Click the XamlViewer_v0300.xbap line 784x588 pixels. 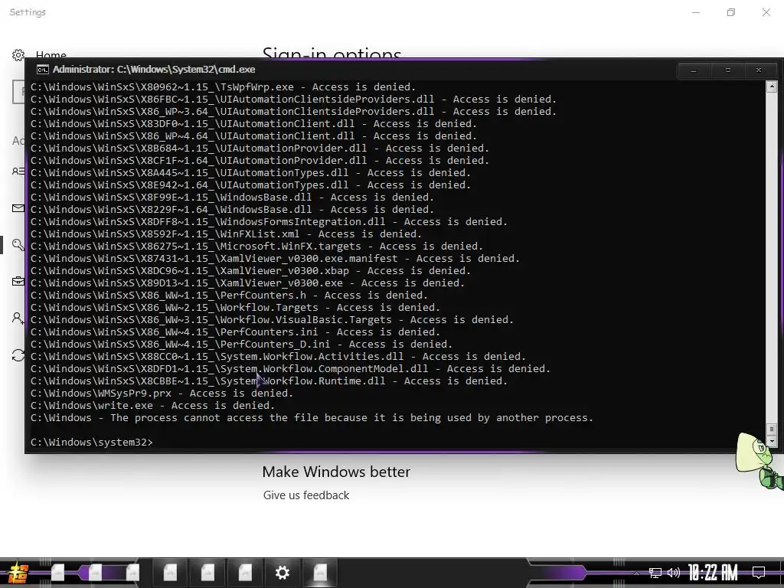coord(250,270)
